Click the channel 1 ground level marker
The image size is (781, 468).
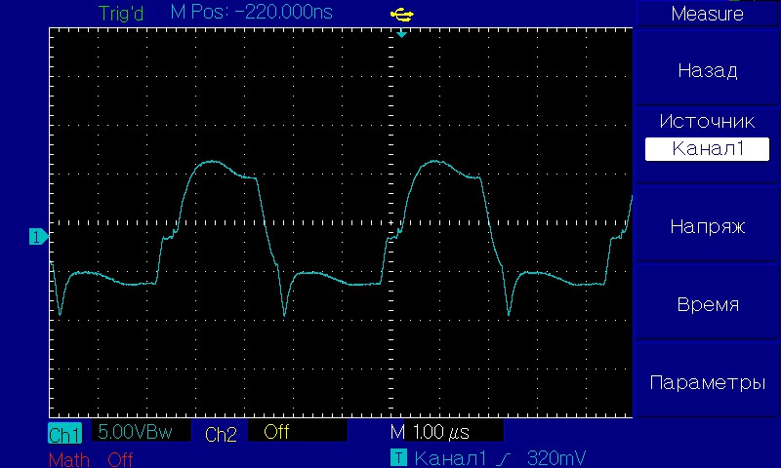[37, 237]
